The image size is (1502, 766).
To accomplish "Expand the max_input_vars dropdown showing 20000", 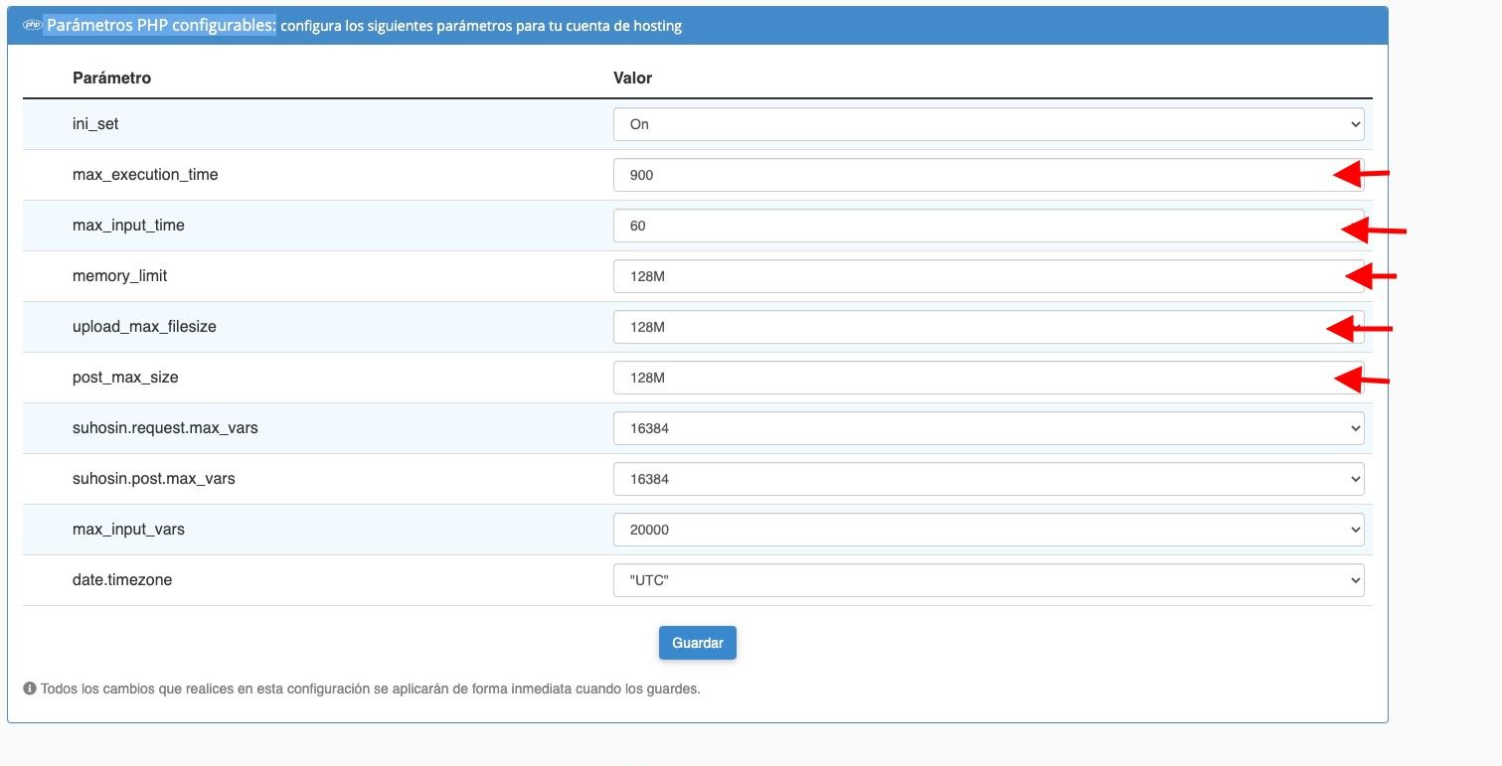I will [988, 530].
